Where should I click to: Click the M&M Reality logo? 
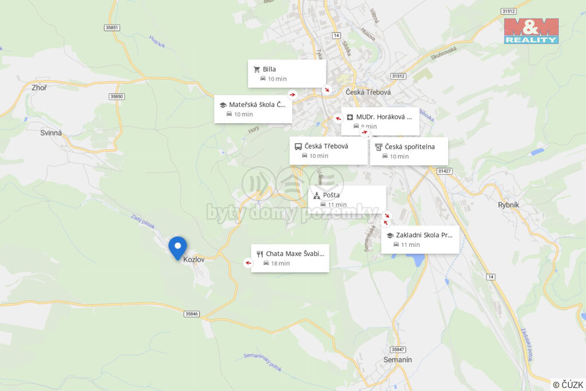(x=531, y=31)
